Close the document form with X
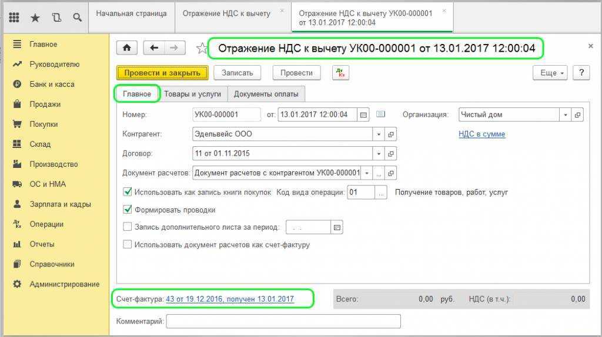Image resolution: width=602 pixels, height=337 pixels. coord(590,46)
